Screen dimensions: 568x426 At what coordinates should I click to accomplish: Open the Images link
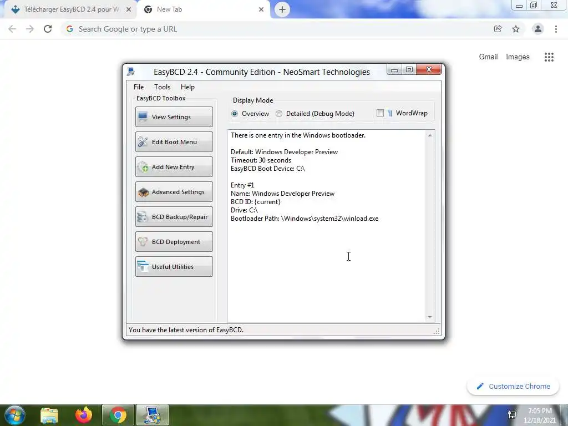(x=518, y=57)
